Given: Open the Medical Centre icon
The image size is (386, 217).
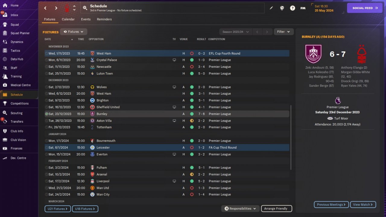Looking at the screenshot, I should click(5, 85).
